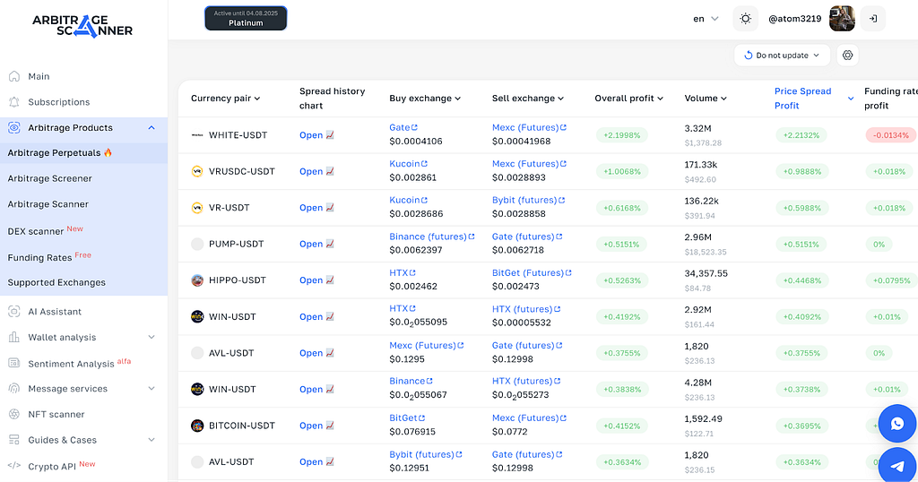This screenshot has width=918, height=482.
Task: Click the Guides & Cases icon
Action: pyautogui.click(x=14, y=440)
